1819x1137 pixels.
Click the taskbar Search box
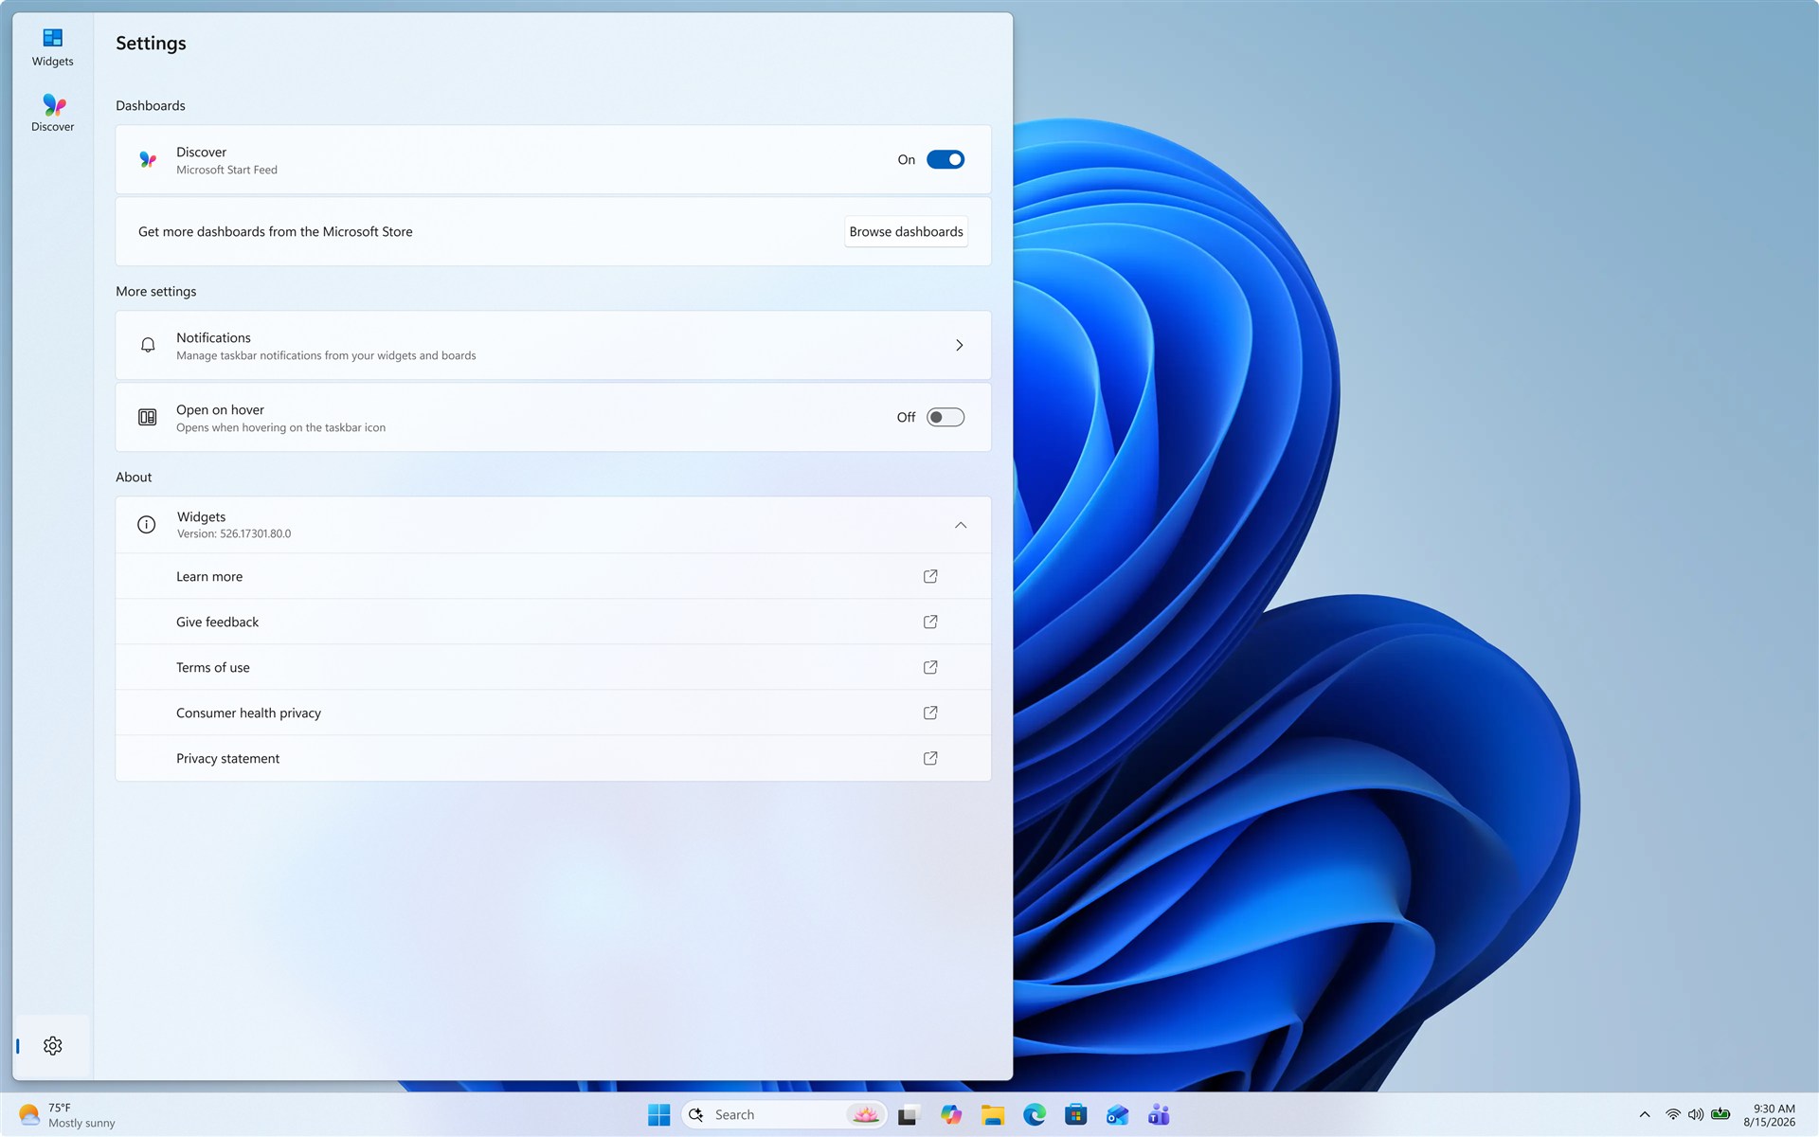[x=784, y=1115]
